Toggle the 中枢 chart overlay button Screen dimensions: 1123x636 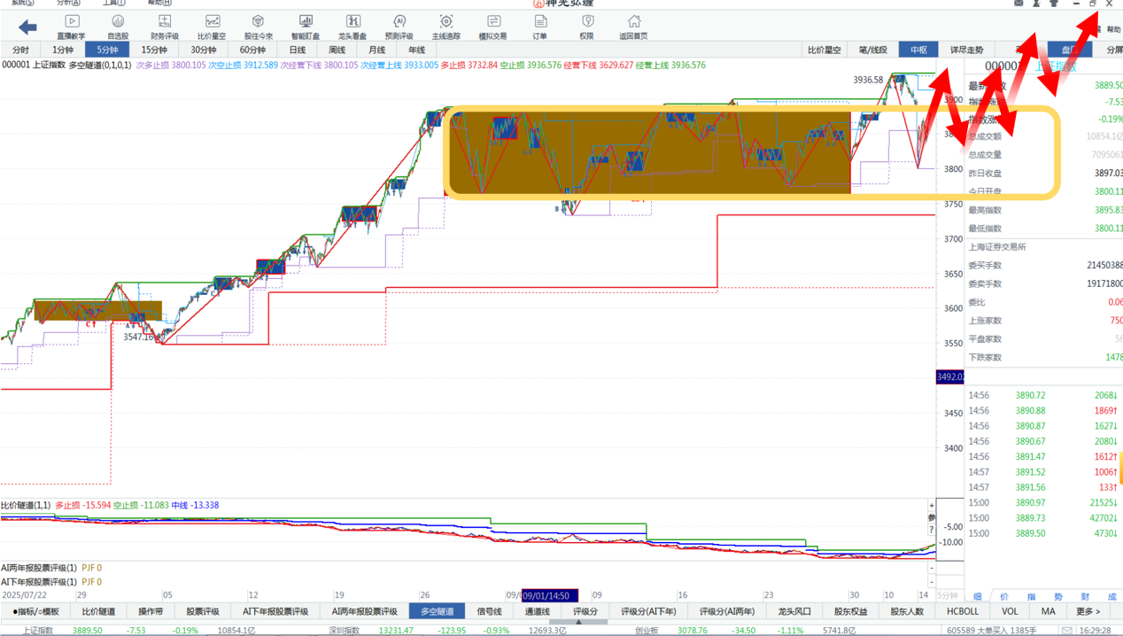918,50
